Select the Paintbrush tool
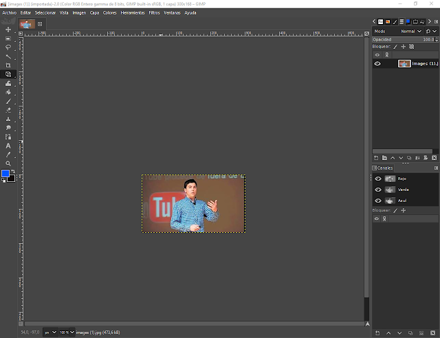The height and width of the screenshot is (338, 440). click(8, 101)
